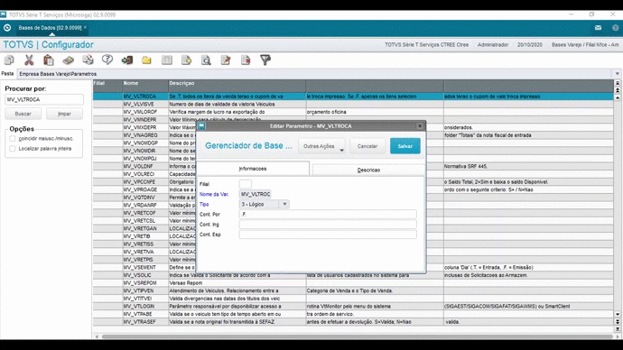Click the eraser toolbar icon
The height and width of the screenshot is (350, 623).
tap(68, 60)
